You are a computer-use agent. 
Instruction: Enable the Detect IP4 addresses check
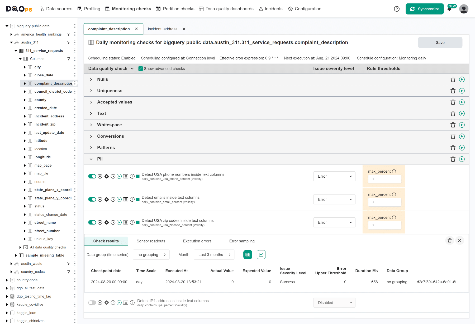pos(92,303)
